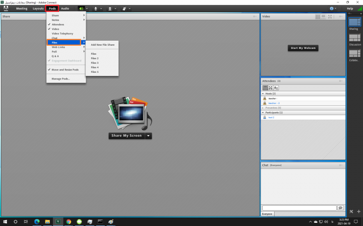Choose the Discussion layout thumbnail
The image size is (363, 226).
pos(354,38)
